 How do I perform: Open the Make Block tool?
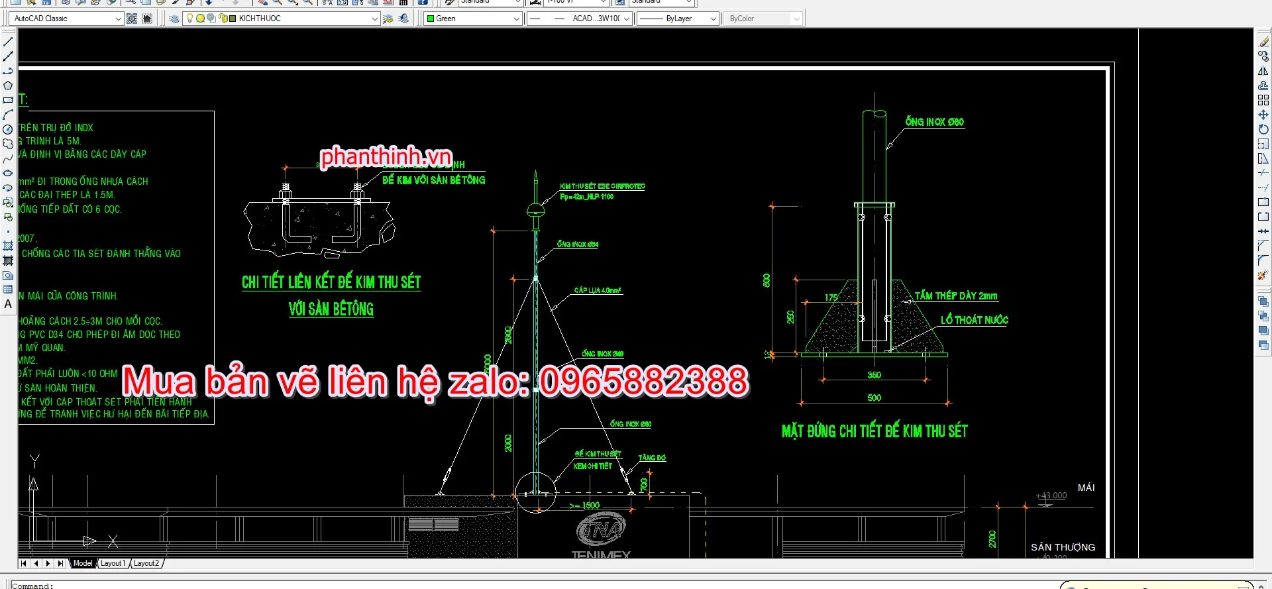coord(8,217)
